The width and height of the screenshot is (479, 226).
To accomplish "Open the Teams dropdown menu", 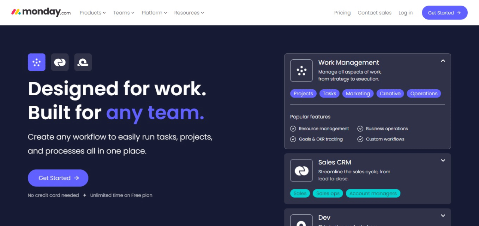I will click(124, 13).
